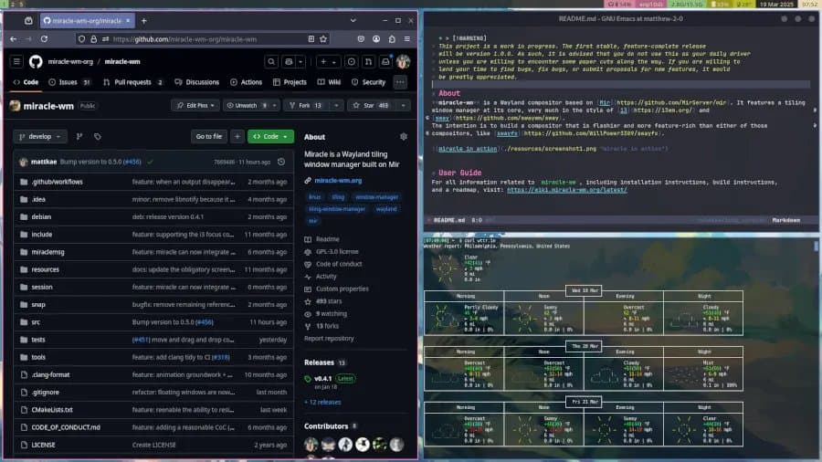
Task: Star the miracle-wm repository
Action: 371,106
